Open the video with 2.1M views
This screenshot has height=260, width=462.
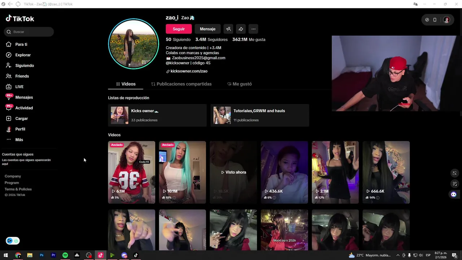pyautogui.click(x=335, y=172)
